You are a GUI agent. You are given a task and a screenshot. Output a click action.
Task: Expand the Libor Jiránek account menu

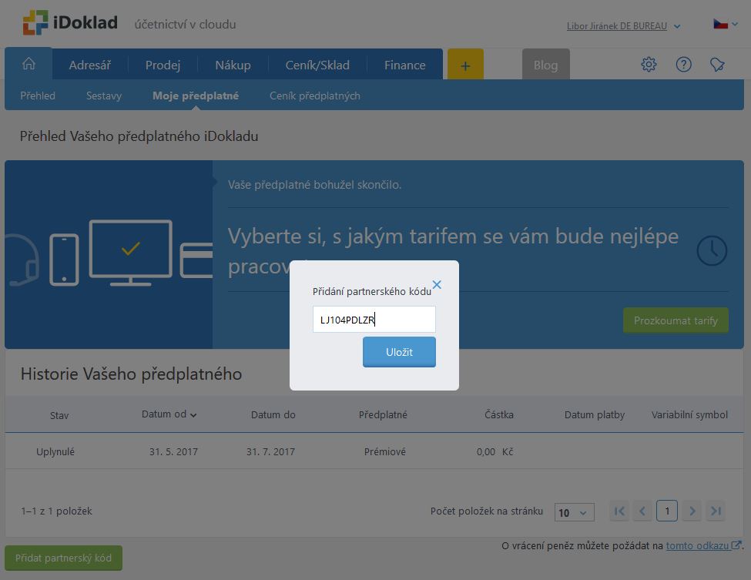(623, 26)
